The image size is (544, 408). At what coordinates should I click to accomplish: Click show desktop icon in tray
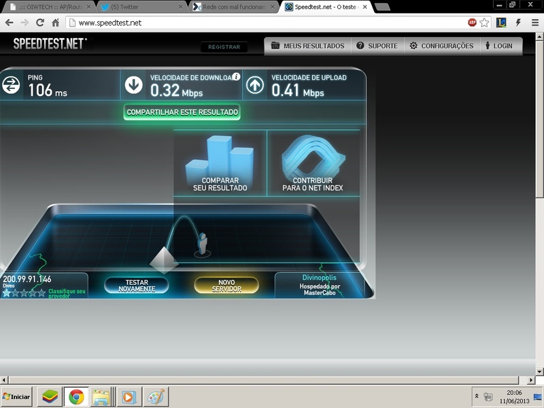tap(538, 397)
